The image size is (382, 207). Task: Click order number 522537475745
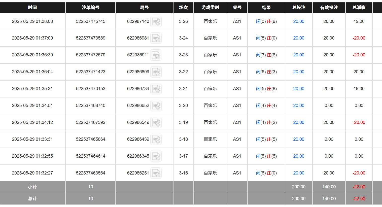pyautogui.click(x=90, y=21)
